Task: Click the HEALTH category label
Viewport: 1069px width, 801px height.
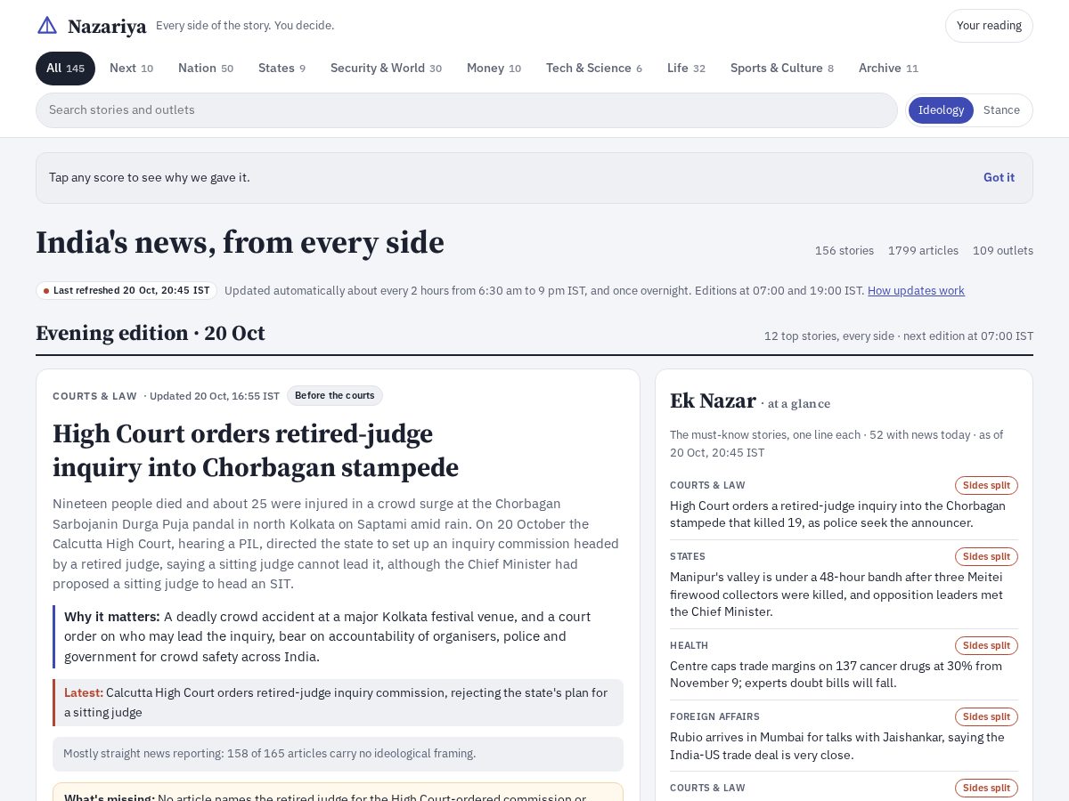Action: coord(689,646)
